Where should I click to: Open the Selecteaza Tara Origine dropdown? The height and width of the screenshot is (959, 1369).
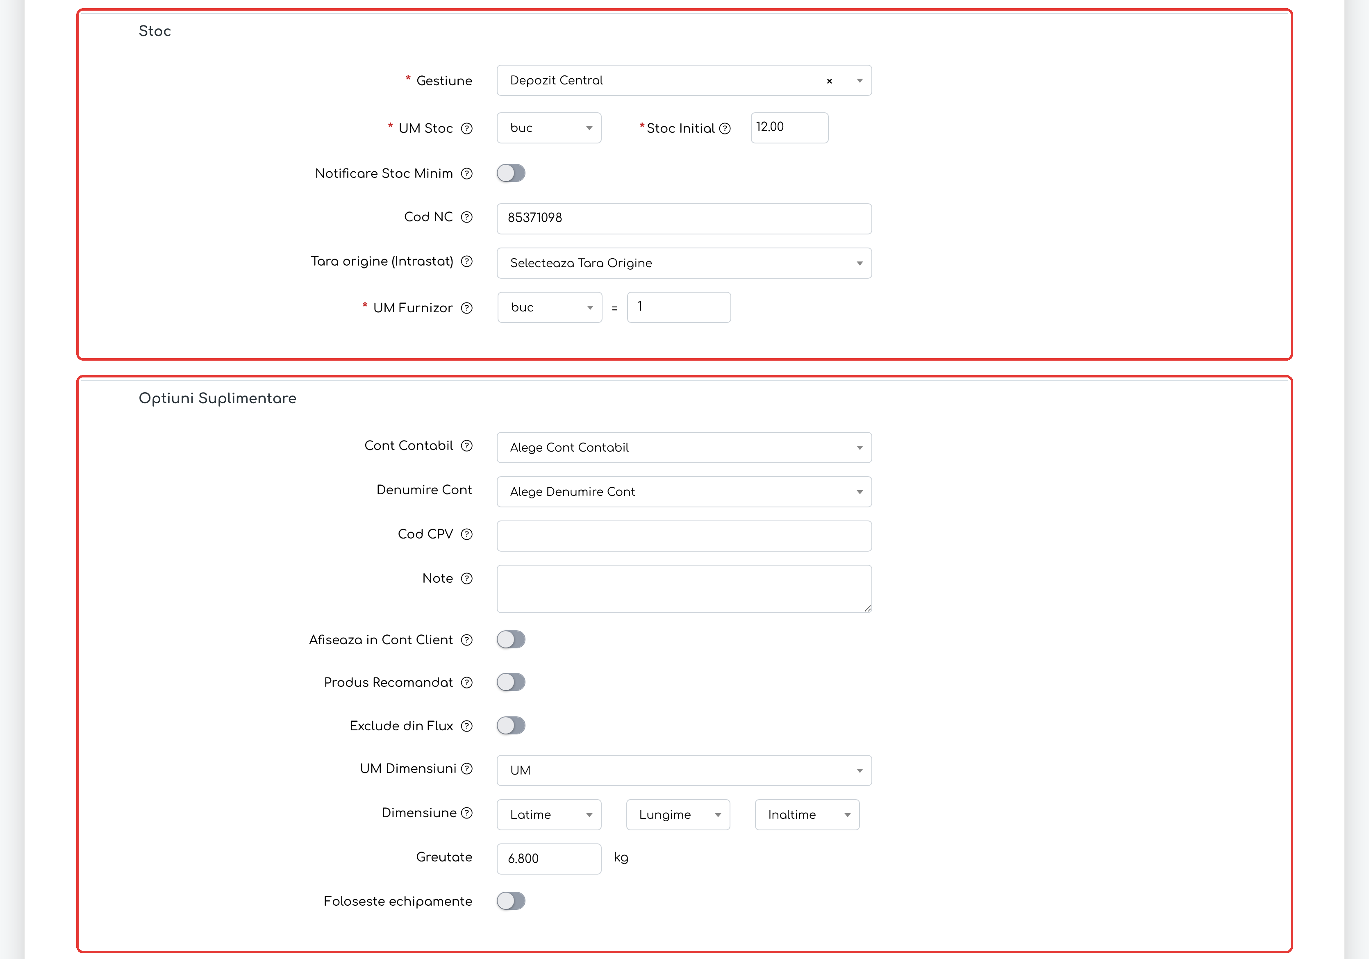[x=684, y=263]
